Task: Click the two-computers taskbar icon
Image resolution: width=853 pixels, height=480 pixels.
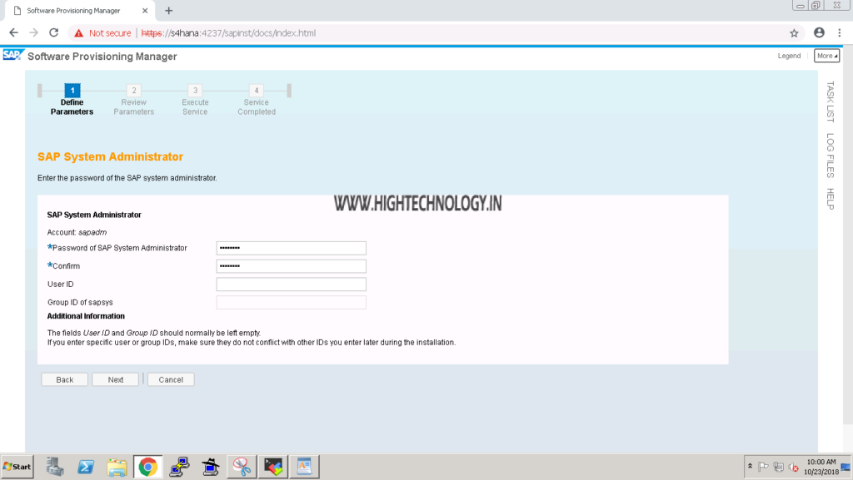Action: pyautogui.click(x=179, y=467)
